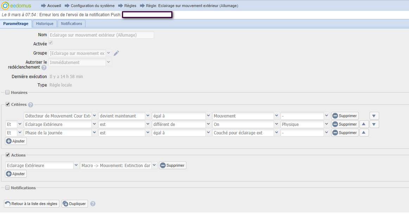Uncheck the Critères checkbox

[7, 104]
